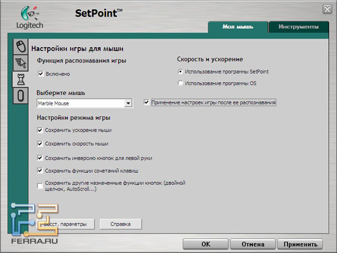Switch to the Инструменты tab
337x253 pixels.
(x=299, y=27)
